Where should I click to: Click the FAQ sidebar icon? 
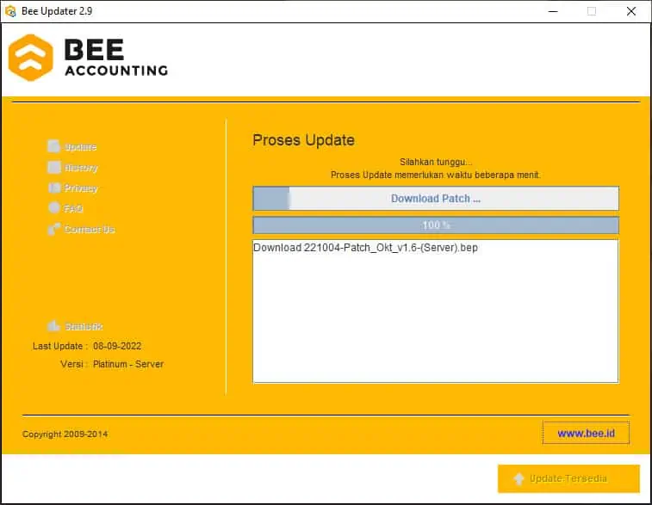(x=54, y=207)
